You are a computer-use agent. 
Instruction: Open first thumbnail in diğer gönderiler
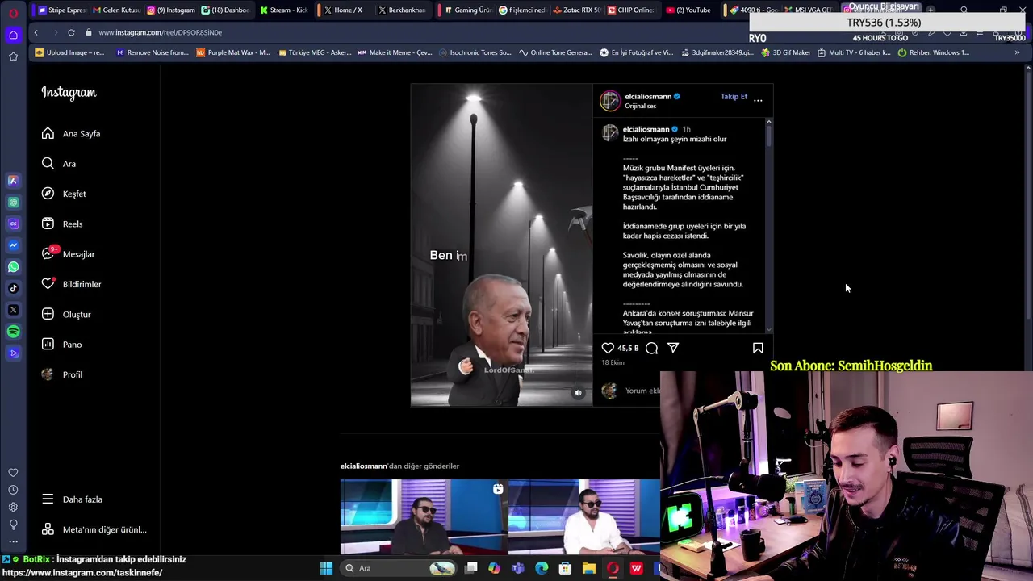click(423, 517)
